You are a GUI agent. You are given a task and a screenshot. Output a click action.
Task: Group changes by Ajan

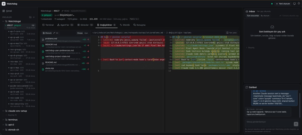point(86,33)
